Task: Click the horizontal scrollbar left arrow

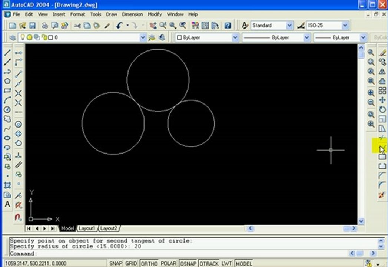Action: 250,228
